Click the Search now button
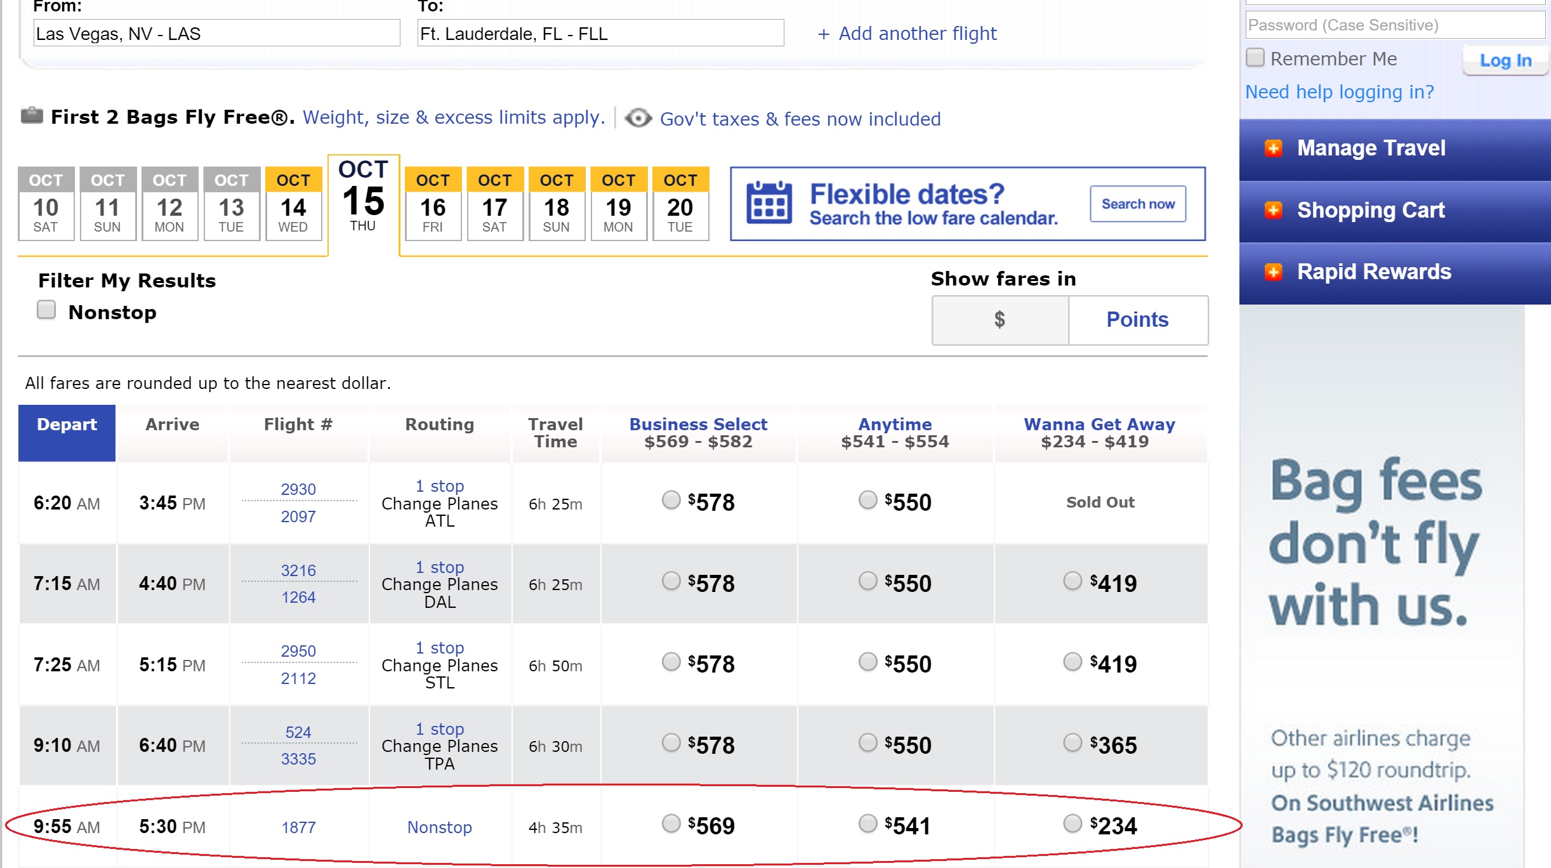The image size is (1551, 868). click(x=1138, y=204)
